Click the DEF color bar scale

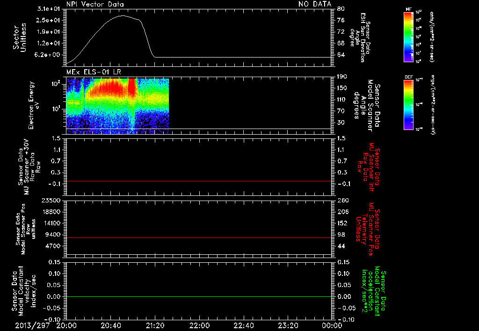click(408, 105)
